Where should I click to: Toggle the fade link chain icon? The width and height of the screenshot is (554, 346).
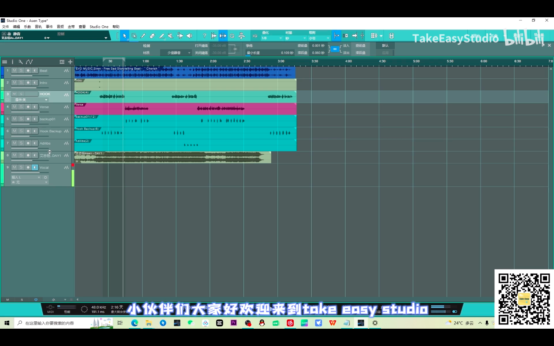(335, 49)
